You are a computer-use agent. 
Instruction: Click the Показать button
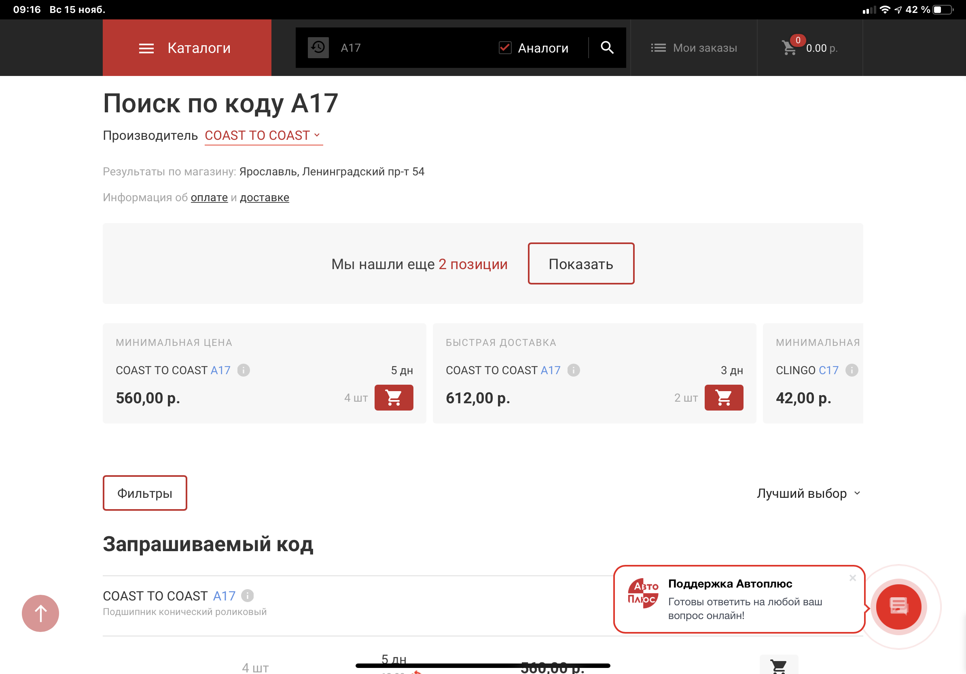tap(581, 263)
